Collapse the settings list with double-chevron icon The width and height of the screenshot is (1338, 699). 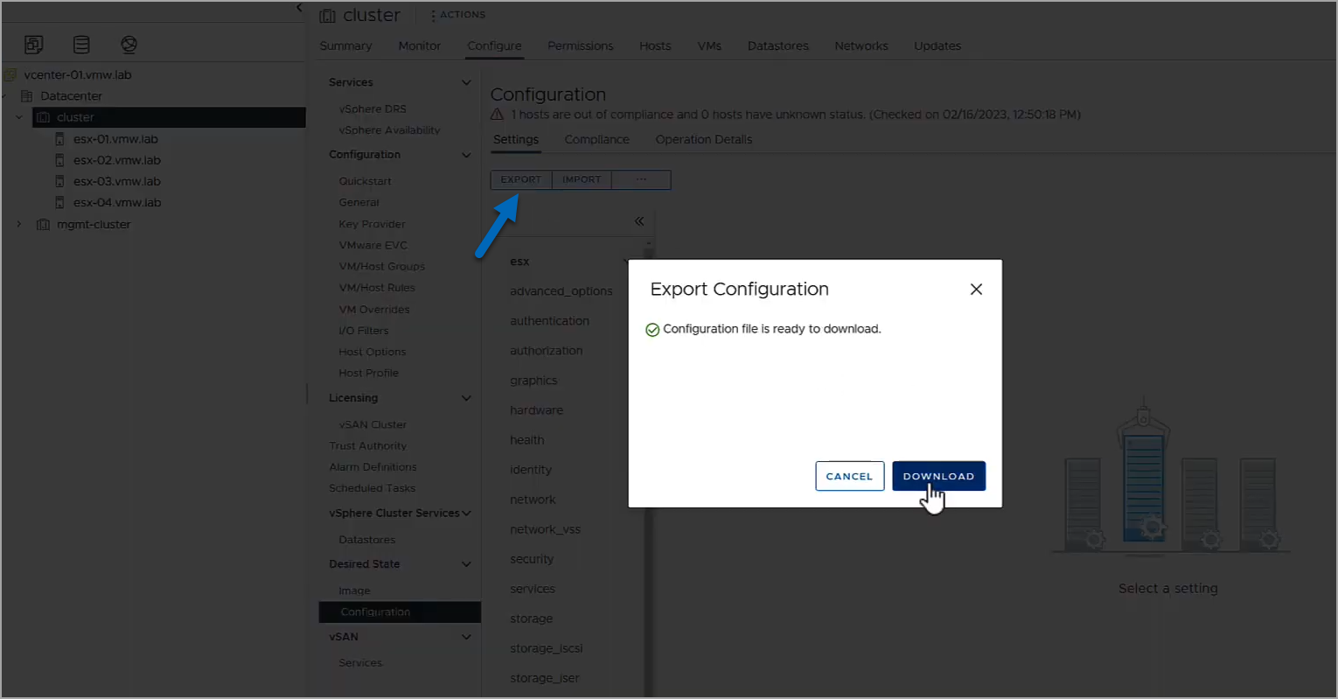(639, 221)
